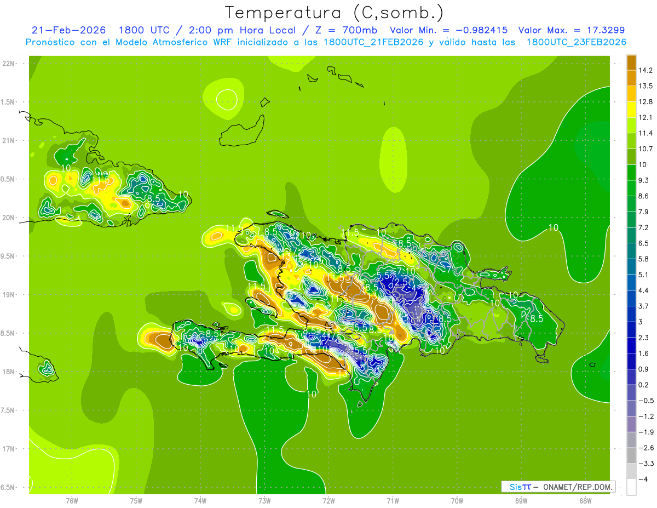
Task: Click the '-0.5' legend value
Action: coord(646,401)
